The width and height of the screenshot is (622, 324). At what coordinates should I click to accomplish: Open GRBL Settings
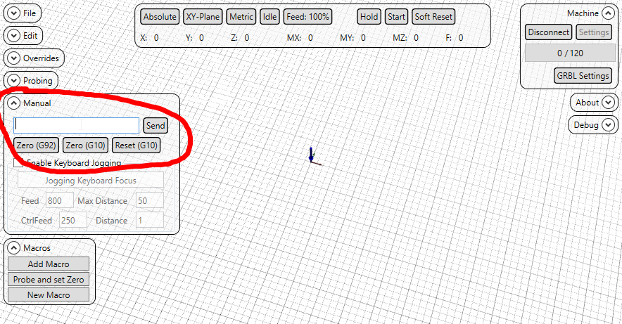(583, 76)
